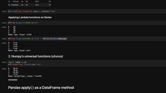The height and width of the screenshot is (93, 166).
Task: Click output value 68.0 in cell 15
Action: pyautogui.click(x=15, y=68)
